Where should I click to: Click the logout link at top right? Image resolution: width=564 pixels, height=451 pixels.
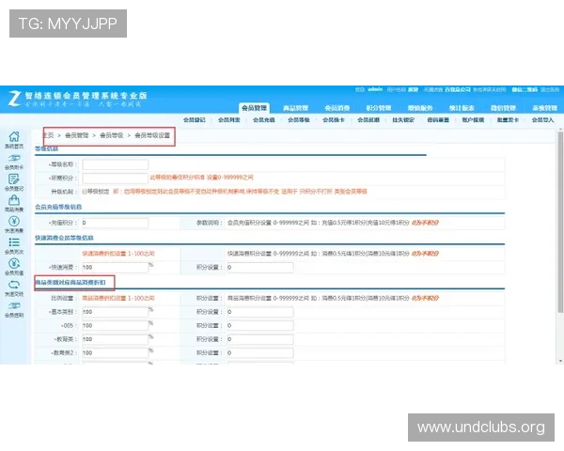[x=550, y=89]
